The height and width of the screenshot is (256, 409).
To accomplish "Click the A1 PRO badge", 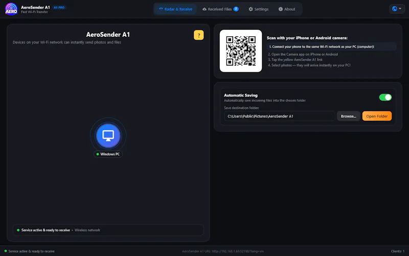I will [x=59, y=8].
